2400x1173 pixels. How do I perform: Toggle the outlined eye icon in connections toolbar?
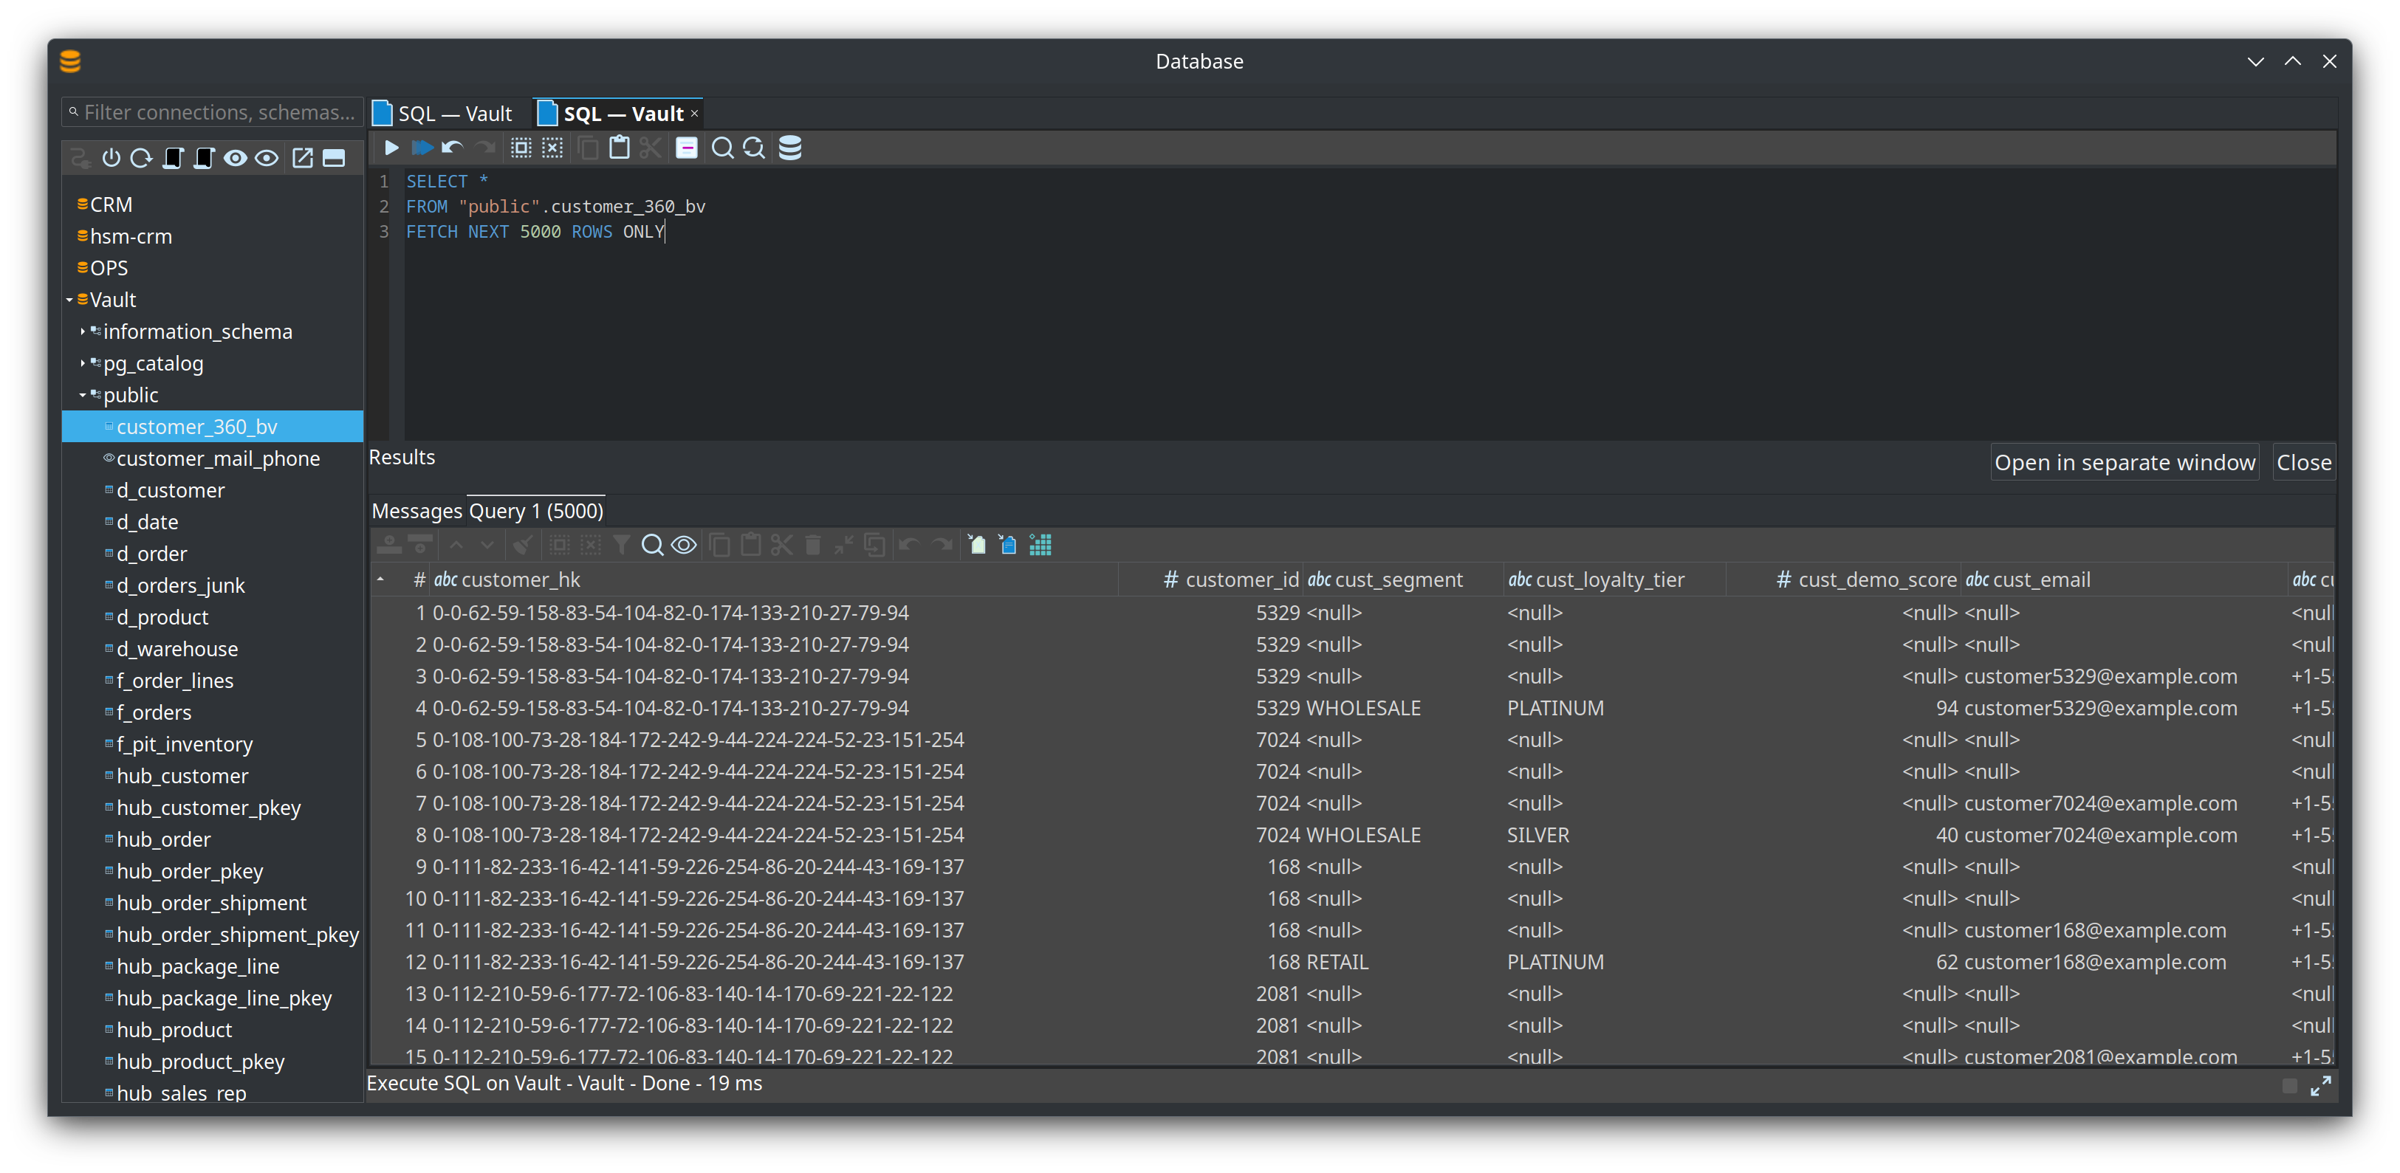pyautogui.click(x=267, y=157)
